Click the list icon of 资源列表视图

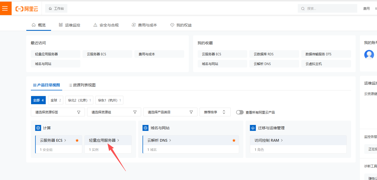70,85
